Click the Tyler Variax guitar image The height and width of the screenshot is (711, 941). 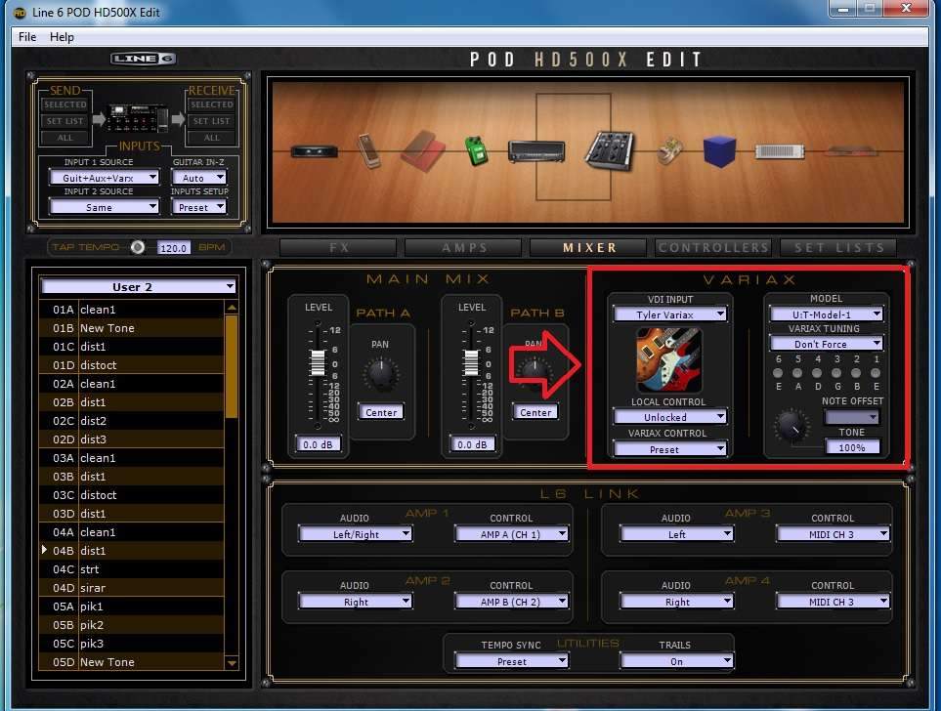[668, 360]
